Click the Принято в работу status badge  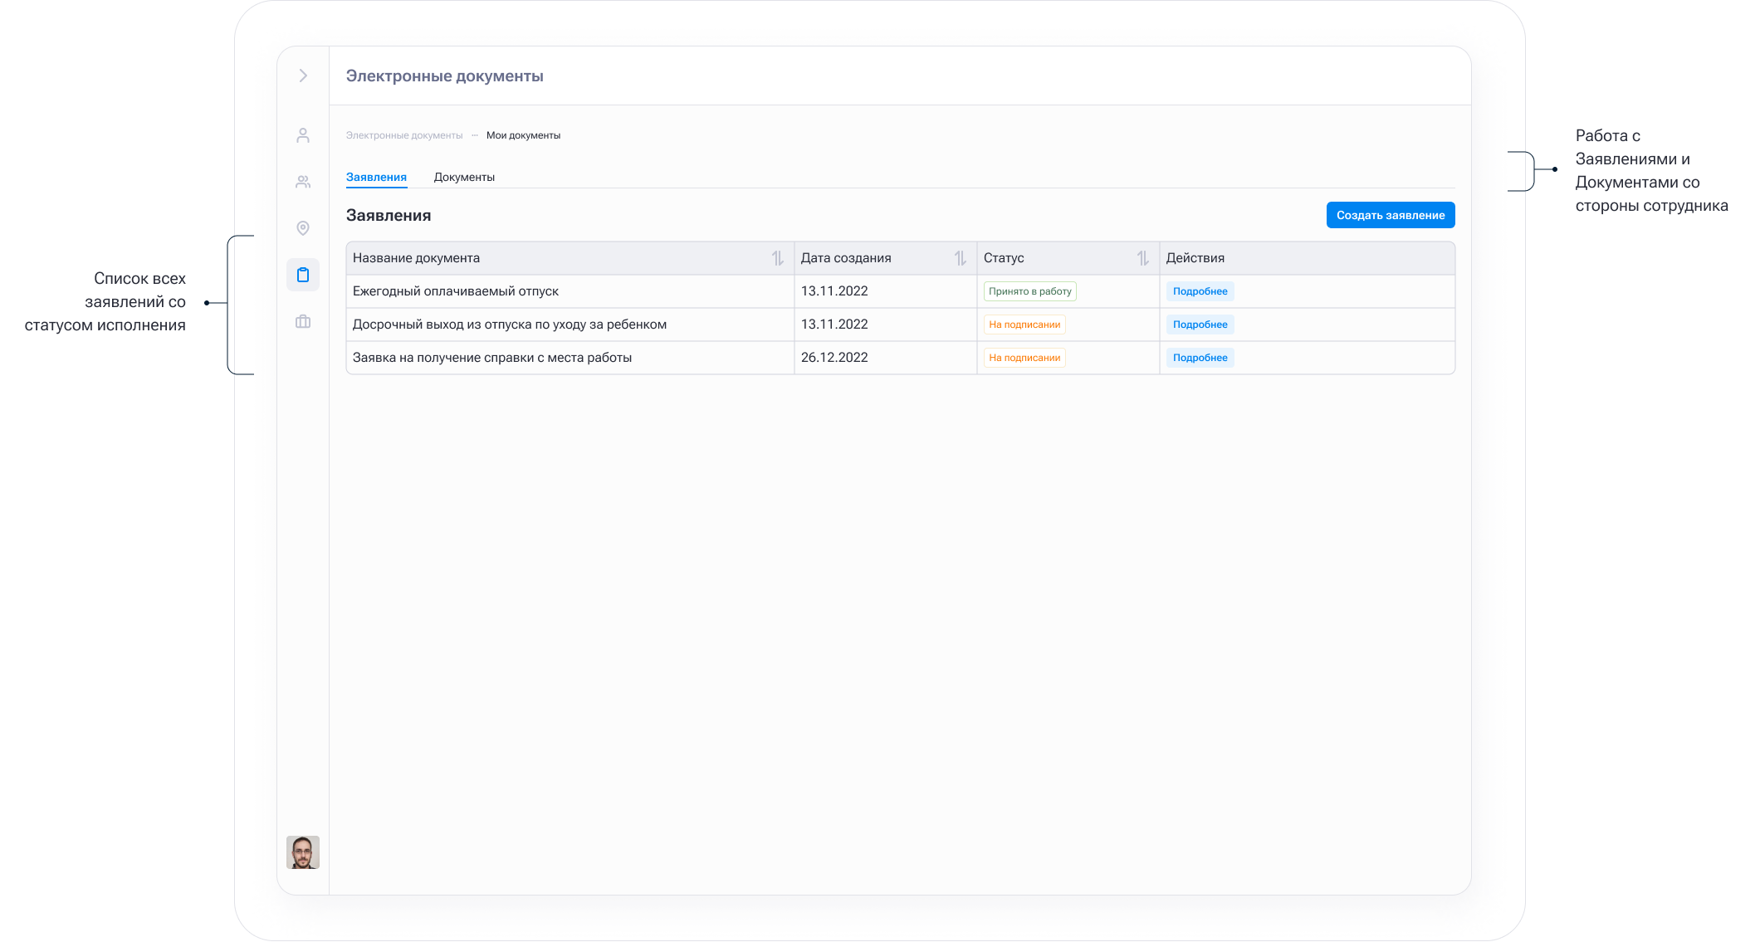click(x=1029, y=291)
